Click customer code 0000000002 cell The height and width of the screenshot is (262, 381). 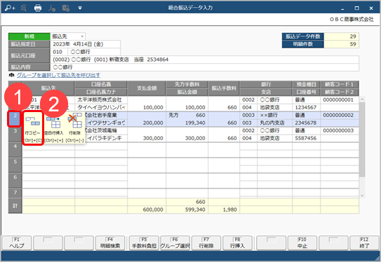[x=340, y=115]
